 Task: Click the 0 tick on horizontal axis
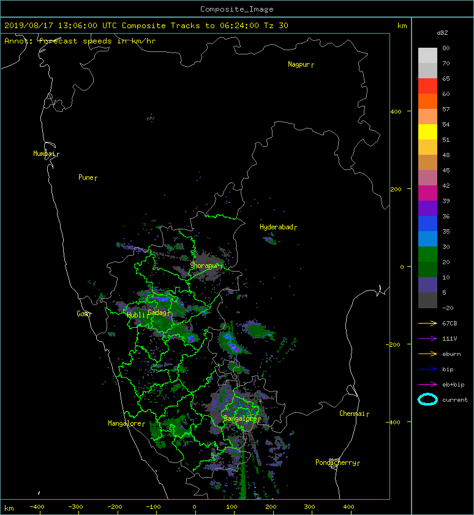click(x=194, y=507)
